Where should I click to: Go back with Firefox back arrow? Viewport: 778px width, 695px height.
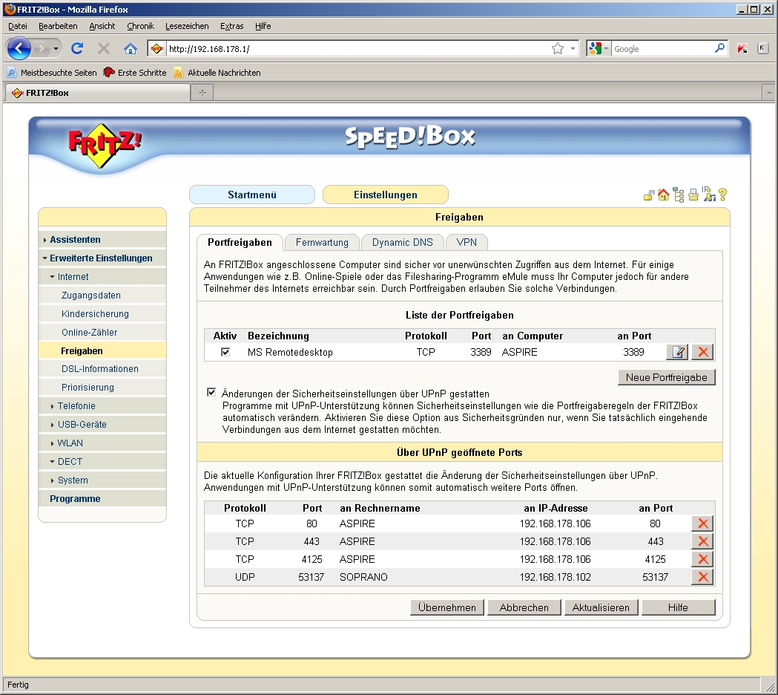coord(19,49)
